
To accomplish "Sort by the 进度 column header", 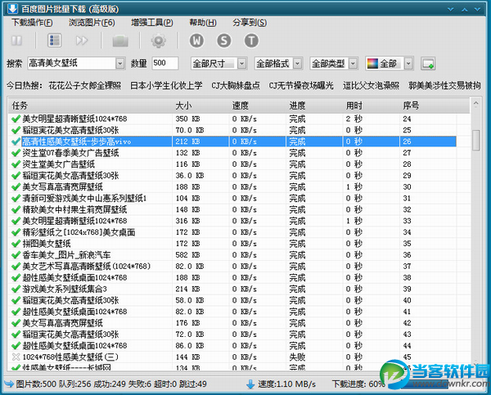I will pos(314,105).
